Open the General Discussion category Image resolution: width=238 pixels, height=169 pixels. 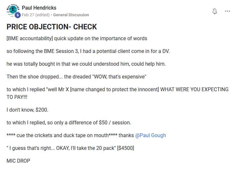[71, 15]
